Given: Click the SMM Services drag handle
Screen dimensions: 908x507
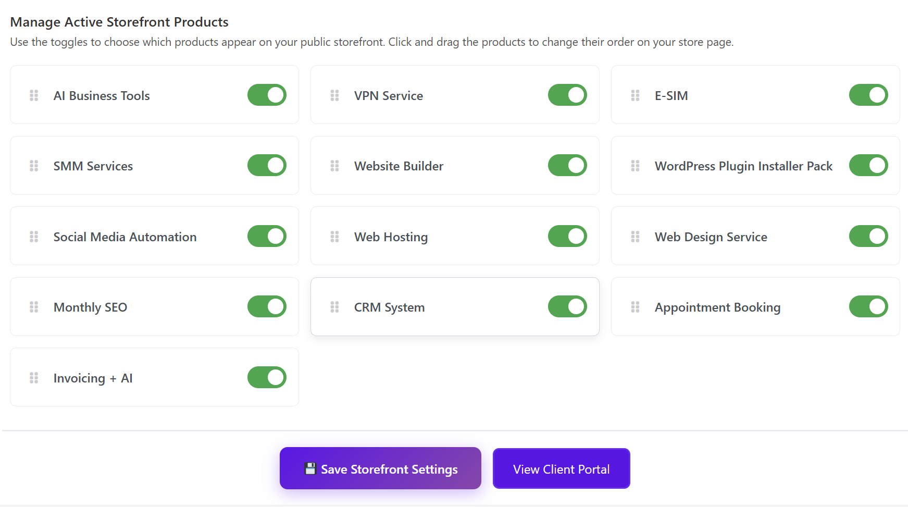Looking at the screenshot, I should pyautogui.click(x=34, y=166).
